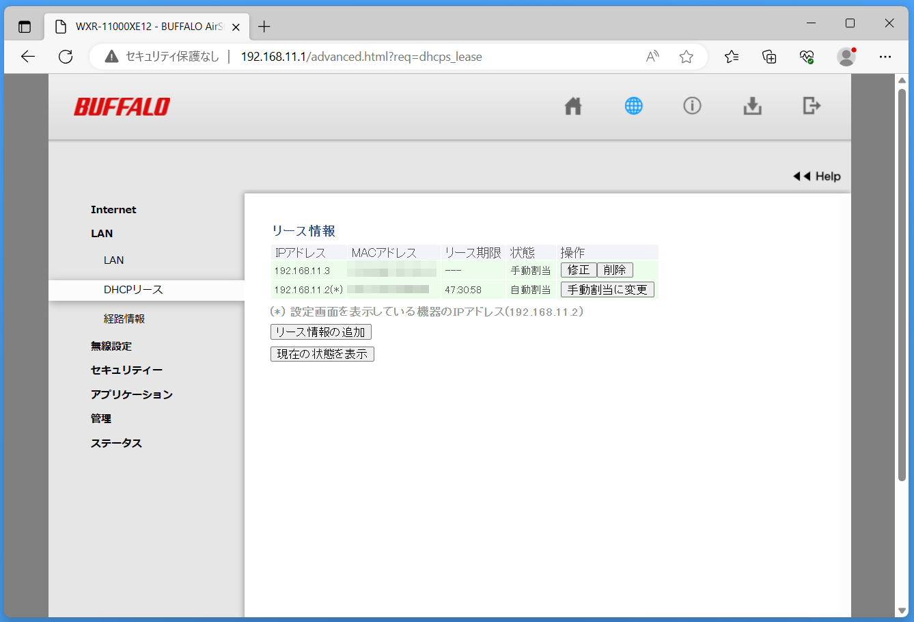Viewport: 914px width, 622px height.
Task: Open the Help panel
Action: tap(817, 176)
